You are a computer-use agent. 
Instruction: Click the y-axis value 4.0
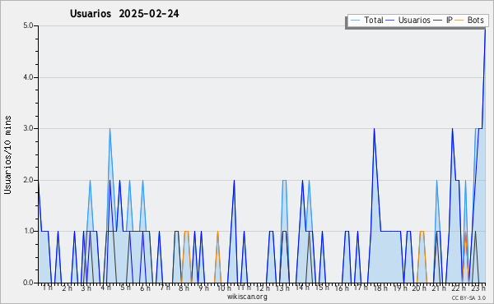point(28,77)
